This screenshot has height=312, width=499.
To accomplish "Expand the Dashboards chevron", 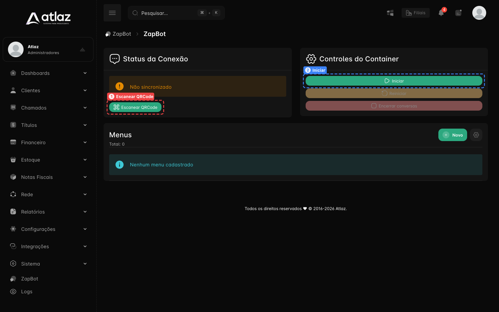I will [x=85, y=73].
